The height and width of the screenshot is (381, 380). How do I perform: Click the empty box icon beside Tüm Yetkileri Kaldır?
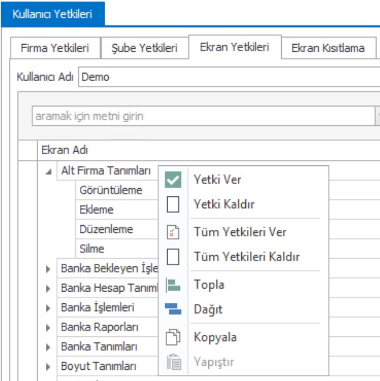[173, 256]
